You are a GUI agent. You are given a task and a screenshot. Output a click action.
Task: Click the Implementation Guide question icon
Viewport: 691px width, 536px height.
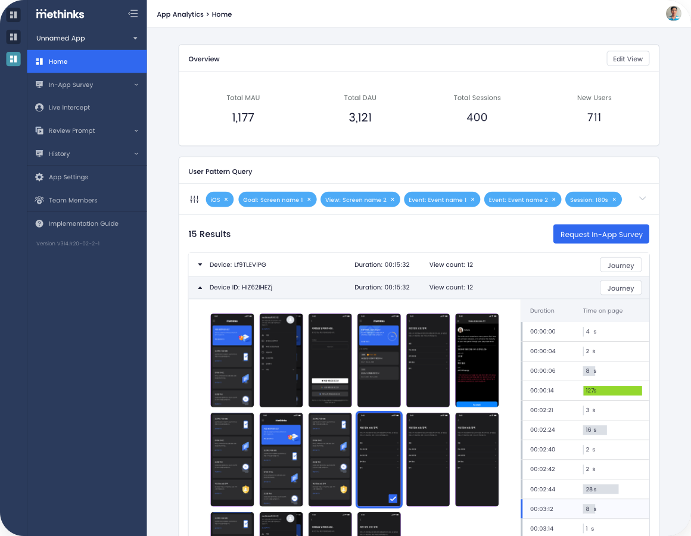point(39,224)
